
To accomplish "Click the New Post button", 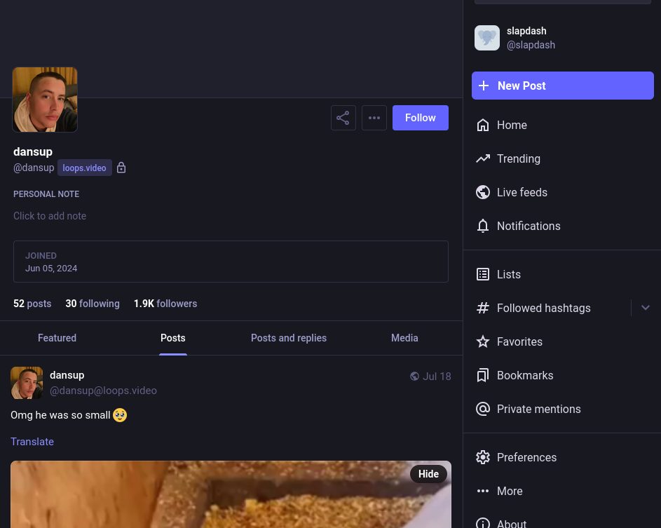I will (562, 86).
